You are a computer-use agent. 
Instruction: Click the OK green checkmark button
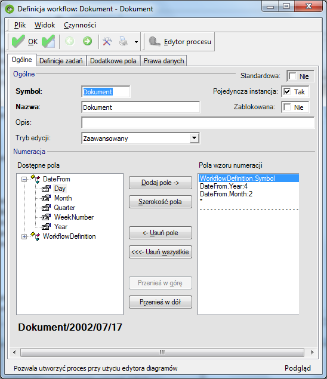24,42
